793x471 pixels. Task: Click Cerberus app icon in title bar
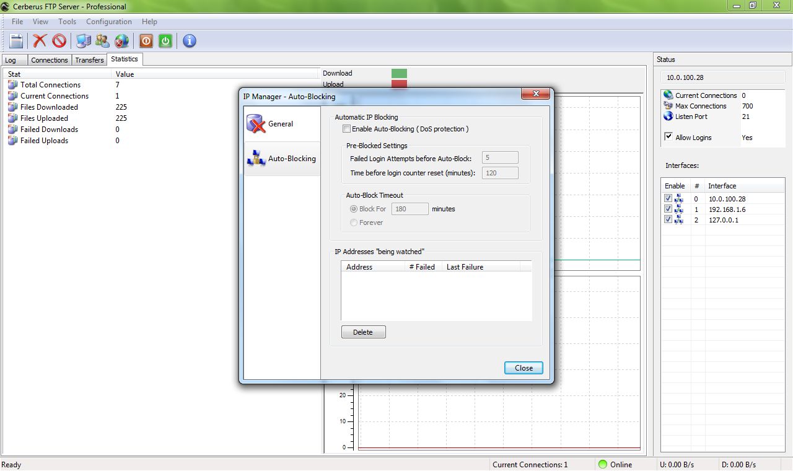[6, 6]
